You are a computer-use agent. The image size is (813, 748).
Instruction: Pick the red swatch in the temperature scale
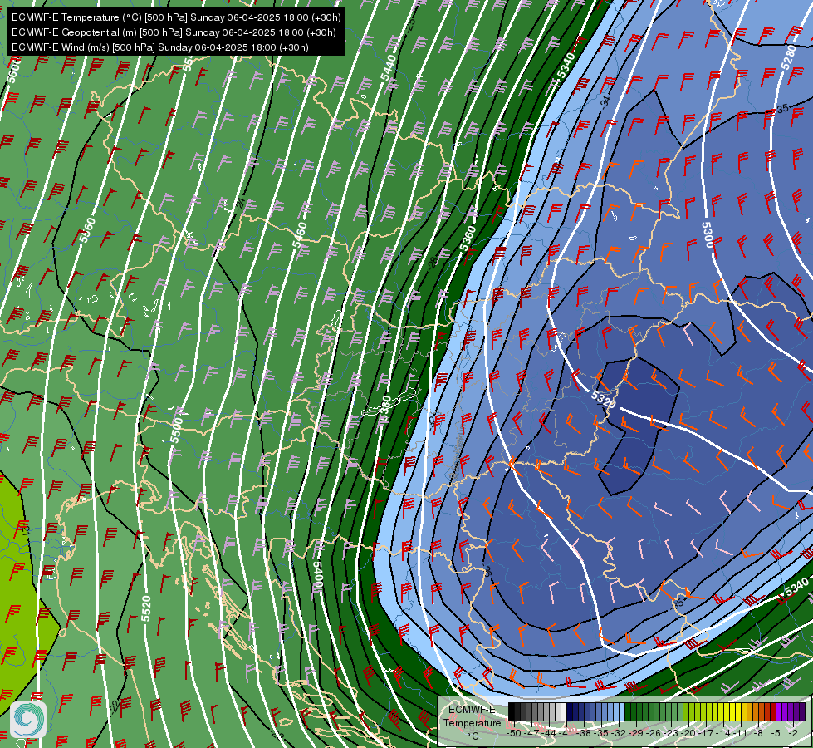(772, 711)
